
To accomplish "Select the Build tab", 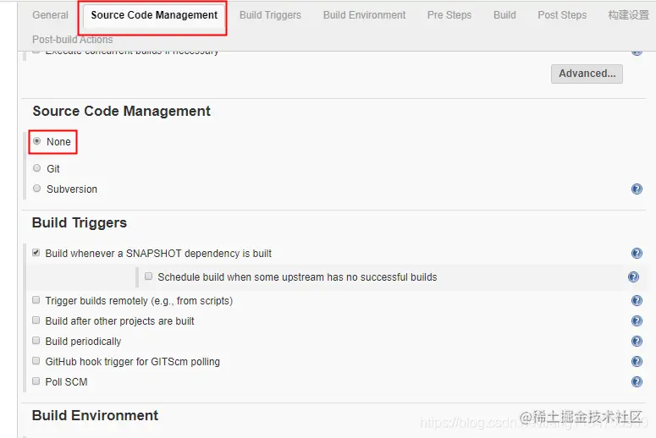I will (x=504, y=15).
